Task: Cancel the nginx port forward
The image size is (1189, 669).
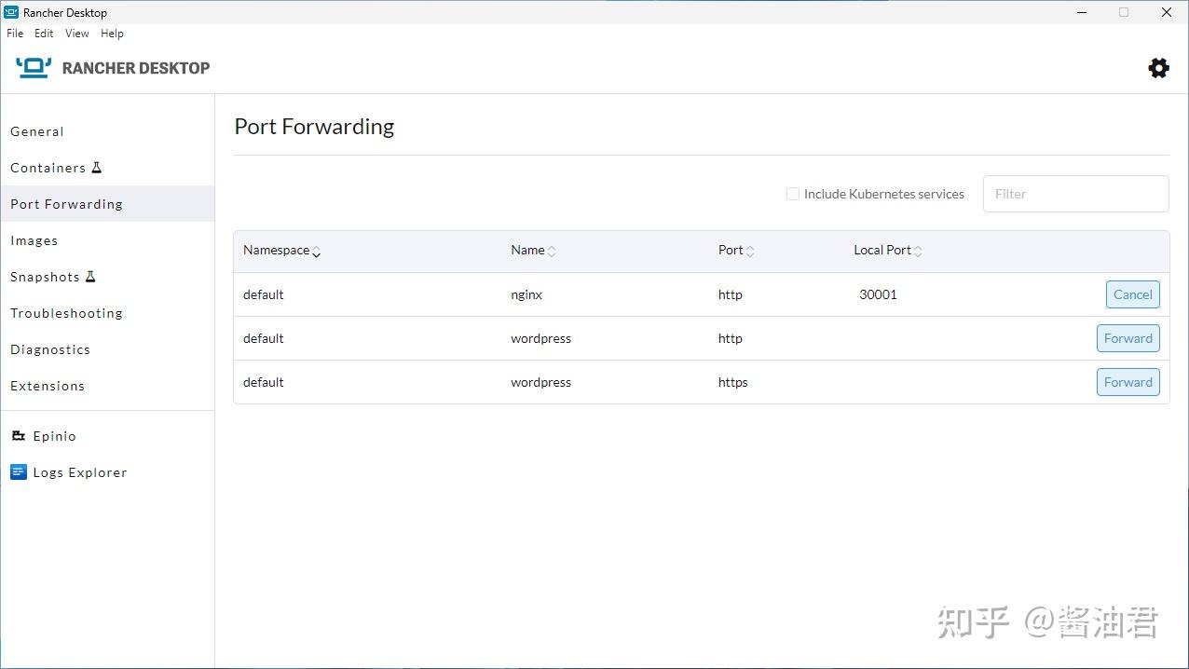Action: coord(1132,294)
